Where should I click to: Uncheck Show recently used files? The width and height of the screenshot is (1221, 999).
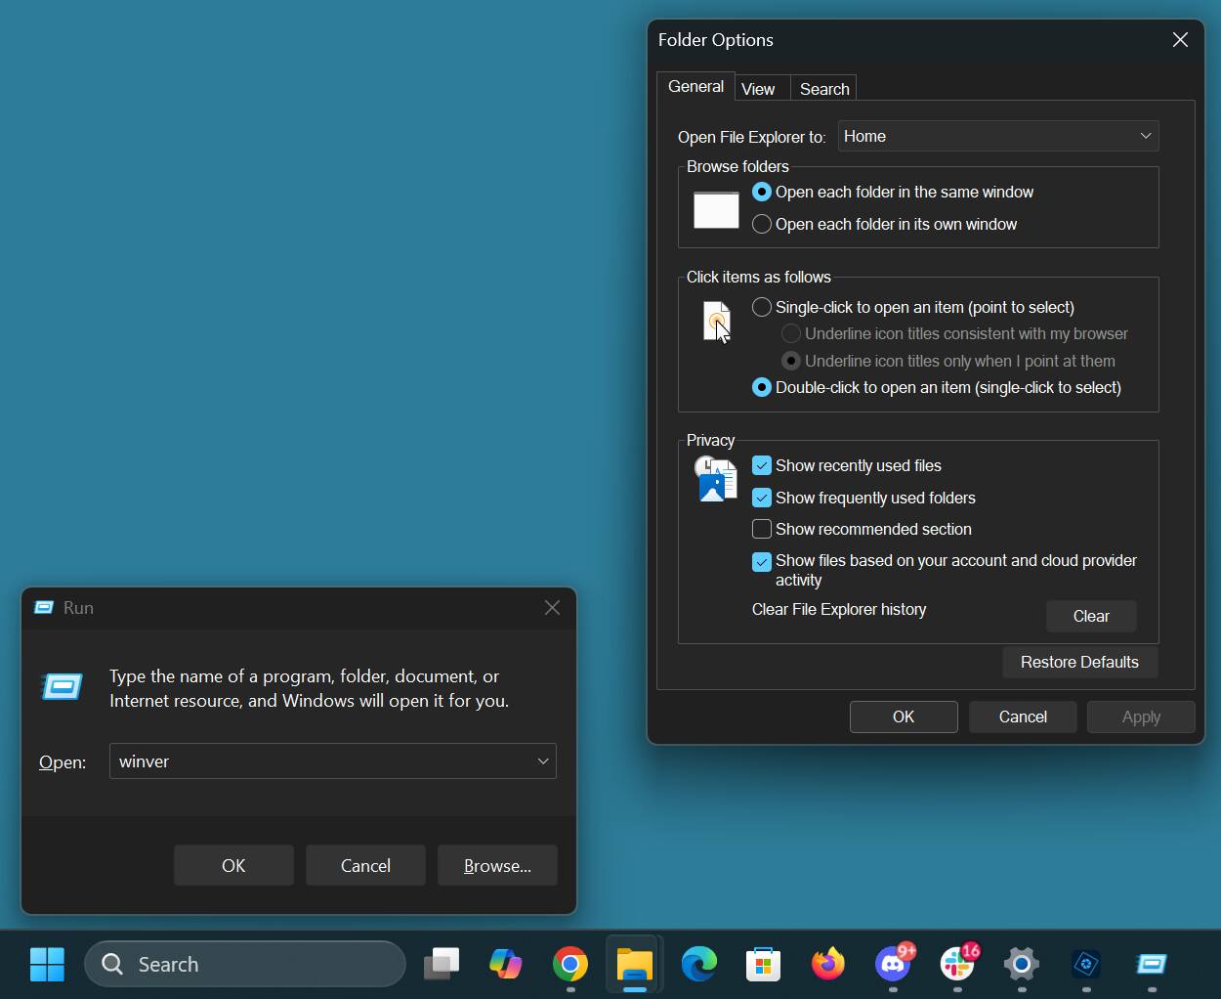[x=762, y=465]
